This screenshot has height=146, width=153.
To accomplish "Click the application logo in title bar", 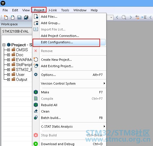I will pyautogui.click(x=3, y=3).
